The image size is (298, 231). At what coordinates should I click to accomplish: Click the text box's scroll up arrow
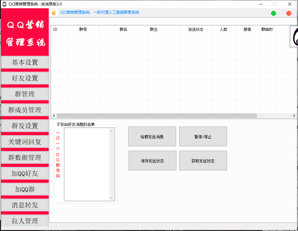[x=111, y=131]
